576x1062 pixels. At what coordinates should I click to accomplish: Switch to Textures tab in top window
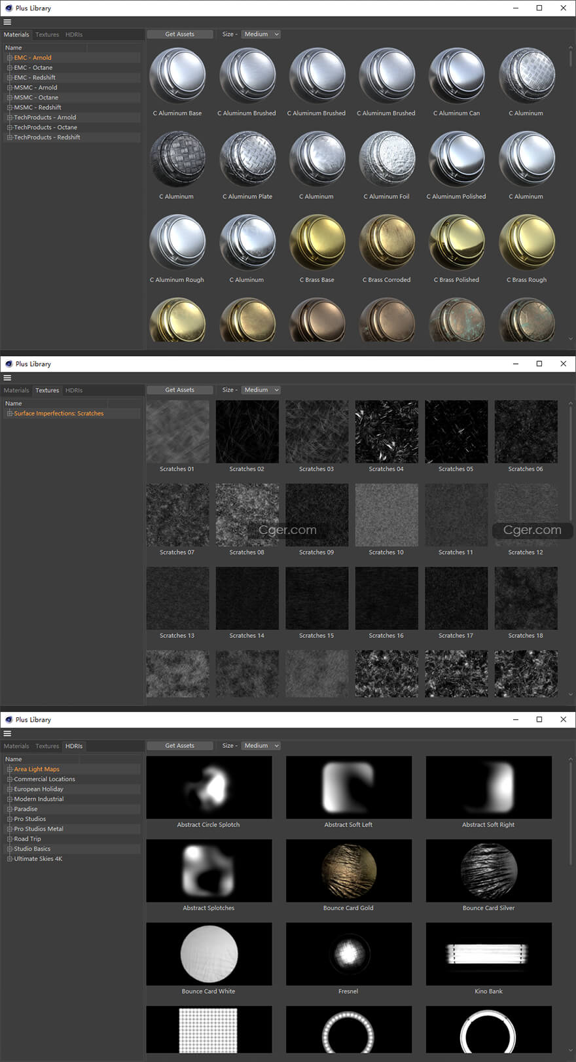point(47,35)
